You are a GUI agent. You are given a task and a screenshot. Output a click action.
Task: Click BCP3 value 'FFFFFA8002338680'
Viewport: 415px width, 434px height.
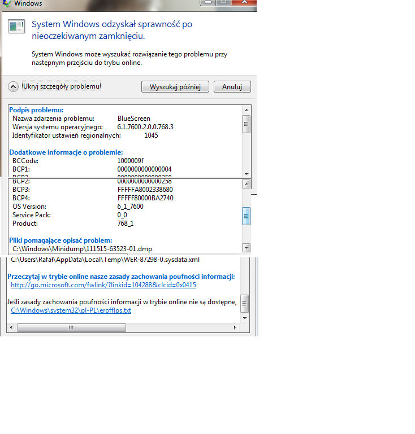coord(145,190)
